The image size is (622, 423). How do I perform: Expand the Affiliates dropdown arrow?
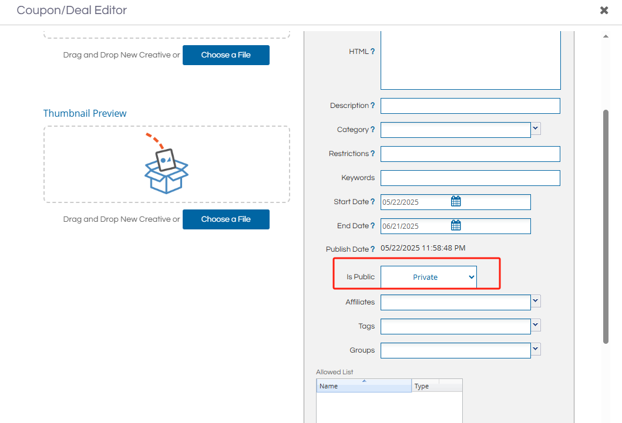536,301
